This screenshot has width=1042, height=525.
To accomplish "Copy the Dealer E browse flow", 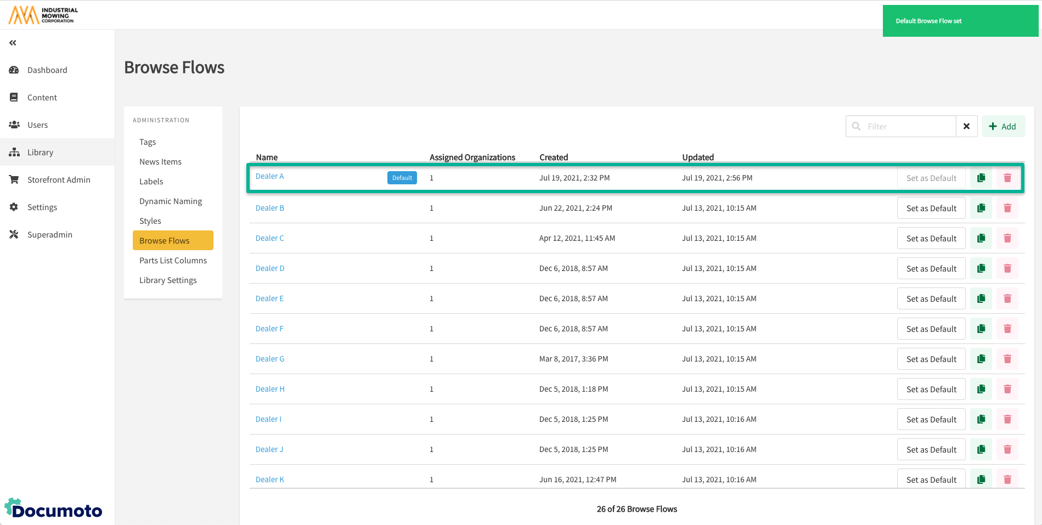I will [x=981, y=298].
